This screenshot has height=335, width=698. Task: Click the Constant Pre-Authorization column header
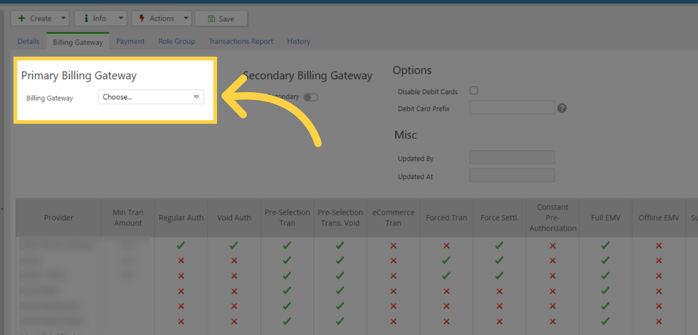click(553, 218)
